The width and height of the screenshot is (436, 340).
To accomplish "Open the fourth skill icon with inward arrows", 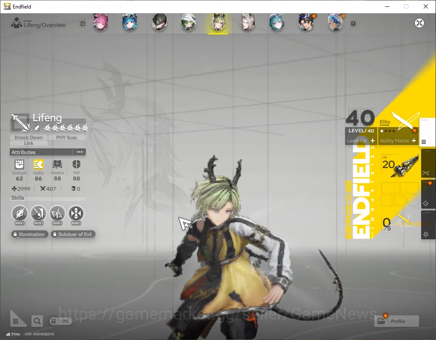I will pos(76,213).
